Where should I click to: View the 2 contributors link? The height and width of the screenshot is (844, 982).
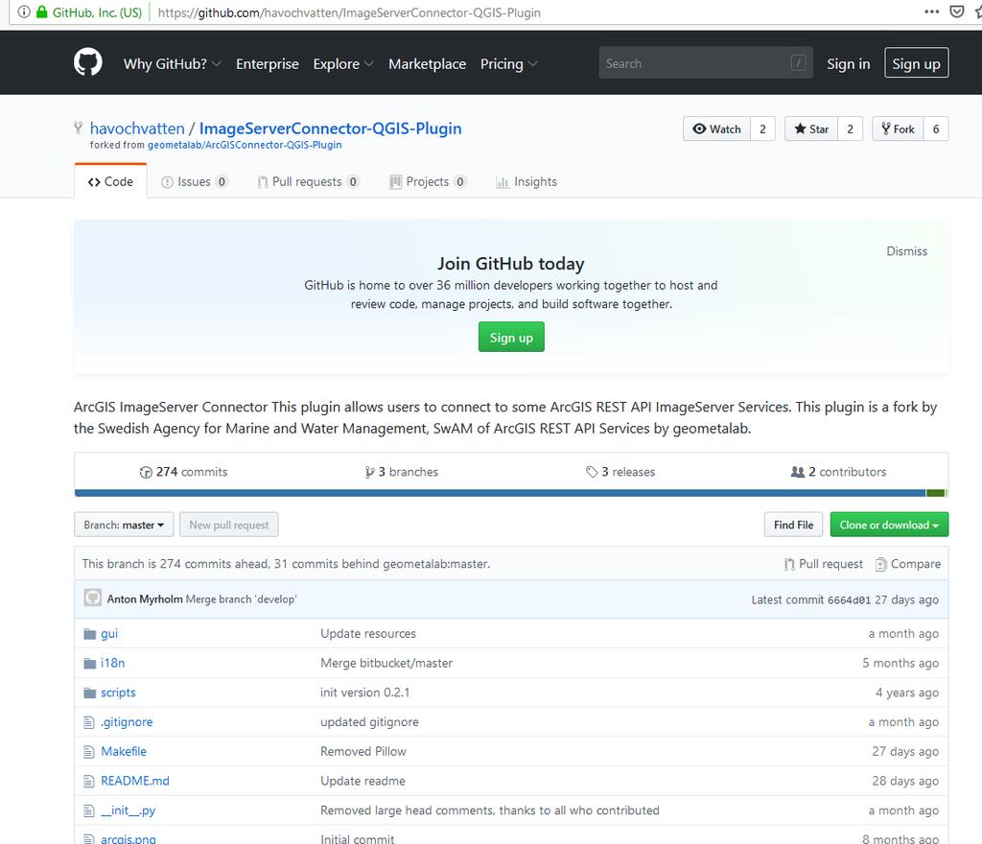point(838,472)
